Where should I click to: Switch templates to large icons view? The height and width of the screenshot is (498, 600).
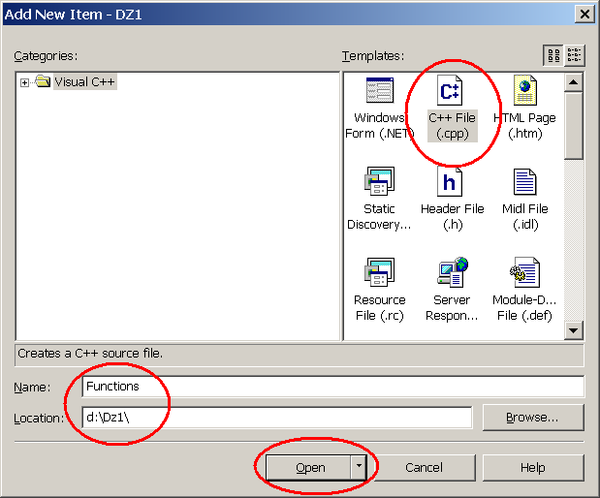coord(553,55)
